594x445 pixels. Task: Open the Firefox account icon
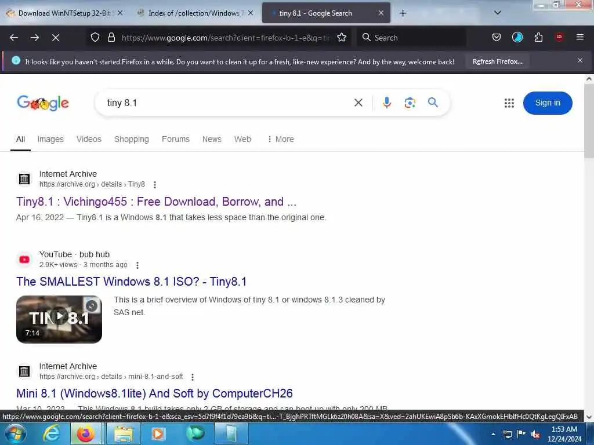[x=517, y=38]
